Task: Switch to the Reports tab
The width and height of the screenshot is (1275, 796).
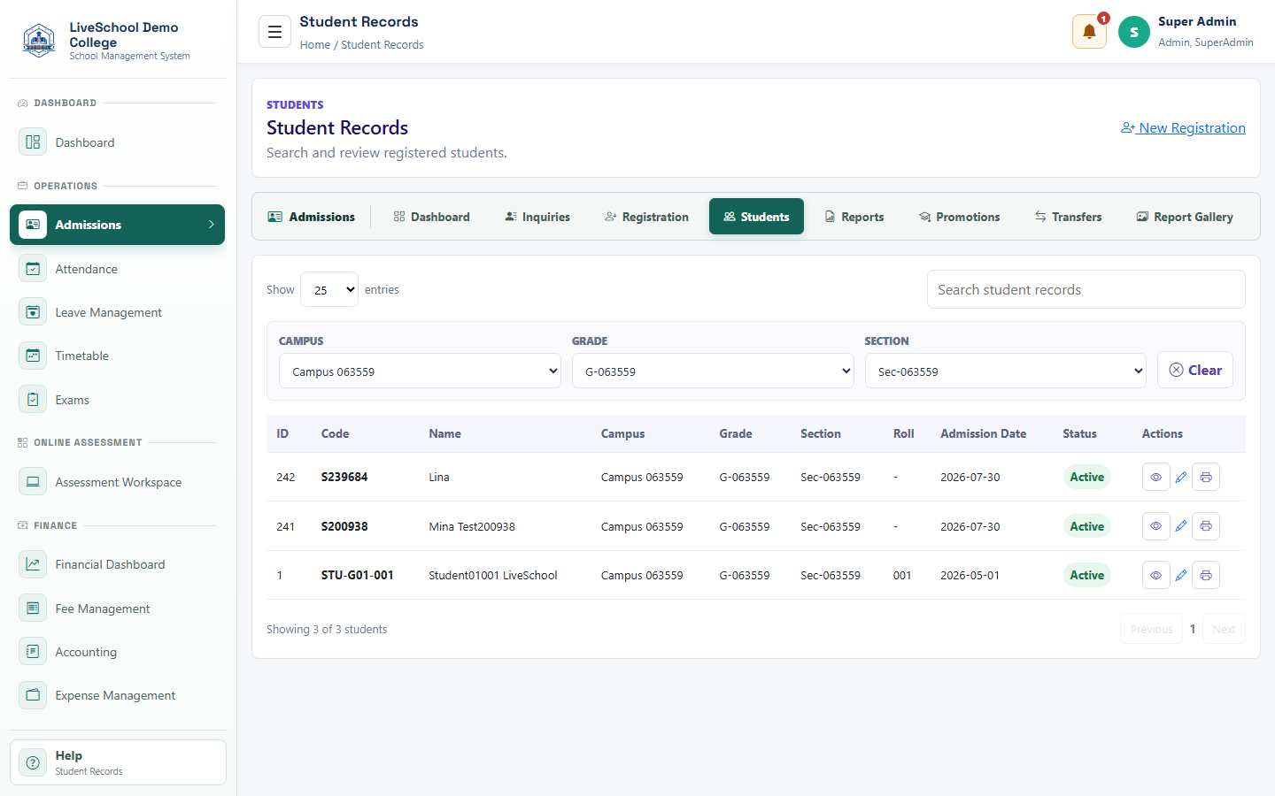Action: (854, 217)
